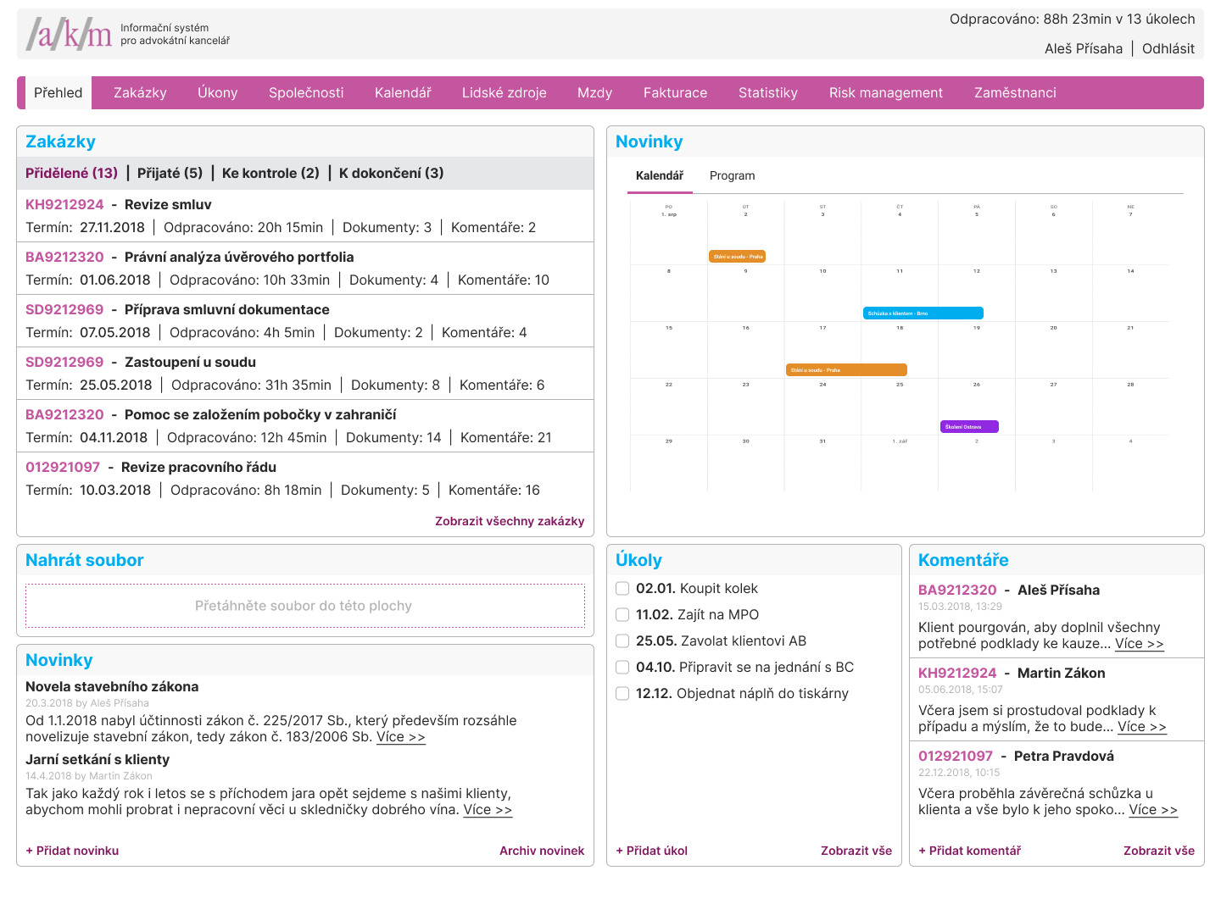Open SD9212969 Příprava smluvní dokumentace

pos(177,310)
